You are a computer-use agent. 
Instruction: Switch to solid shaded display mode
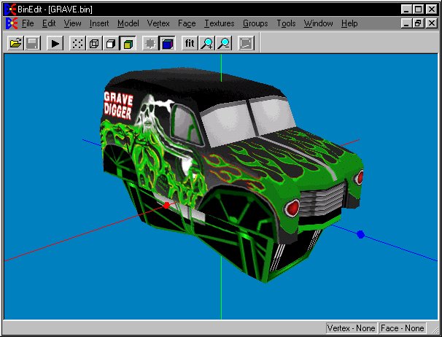[111, 44]
